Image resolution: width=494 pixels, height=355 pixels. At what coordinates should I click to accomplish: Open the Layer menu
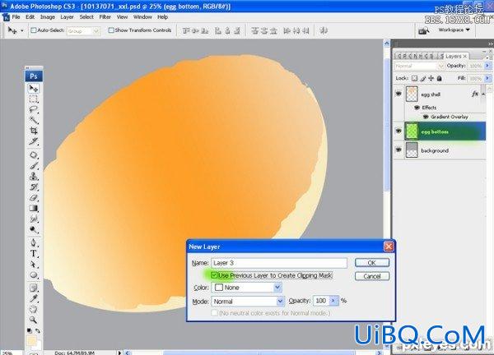67,17
